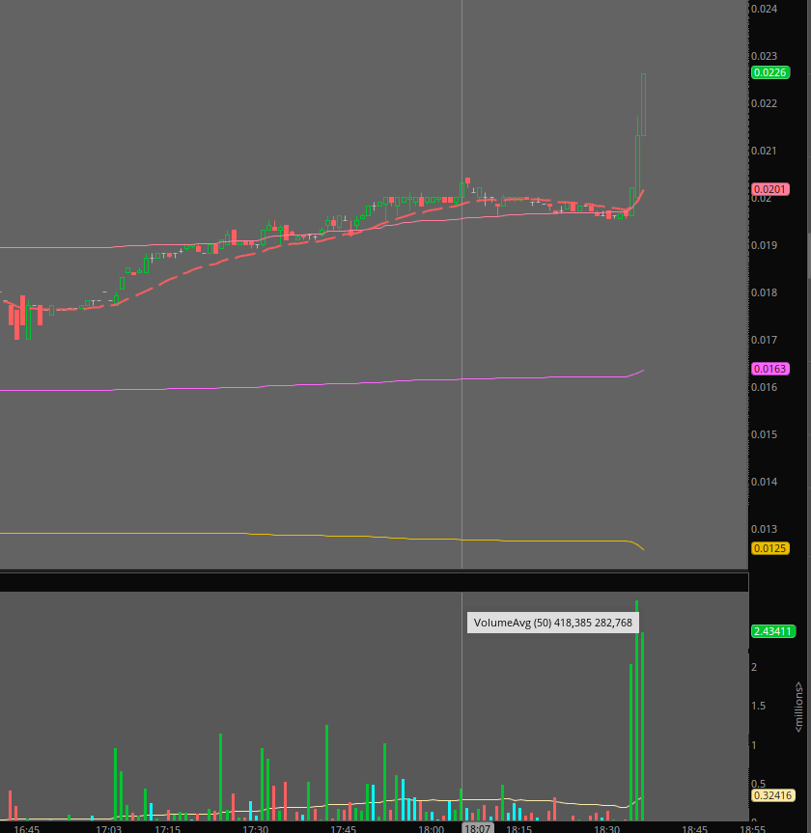This screenshot has width=811, height=833.
Task: Click the magenta 0.0163 moving average label
Action: (770, 369)
